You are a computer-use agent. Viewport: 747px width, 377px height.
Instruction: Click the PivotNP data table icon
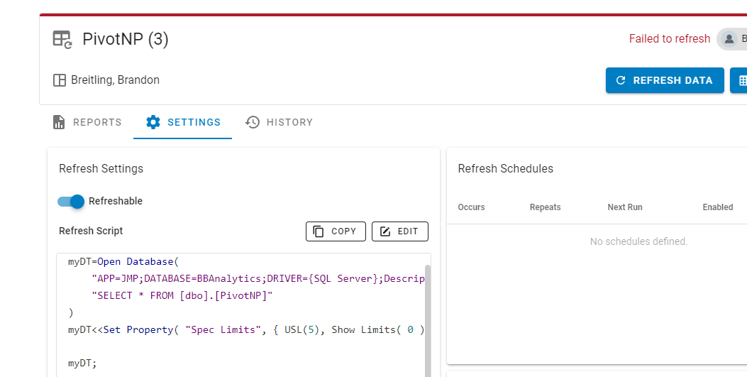(x=62, y=39)
